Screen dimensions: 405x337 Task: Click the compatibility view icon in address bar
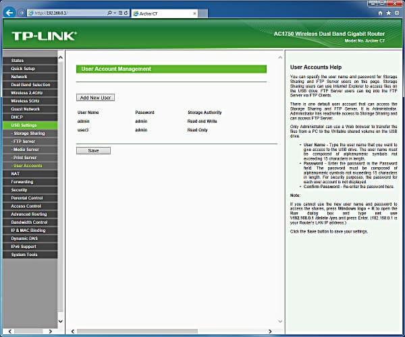pos(120,13)
